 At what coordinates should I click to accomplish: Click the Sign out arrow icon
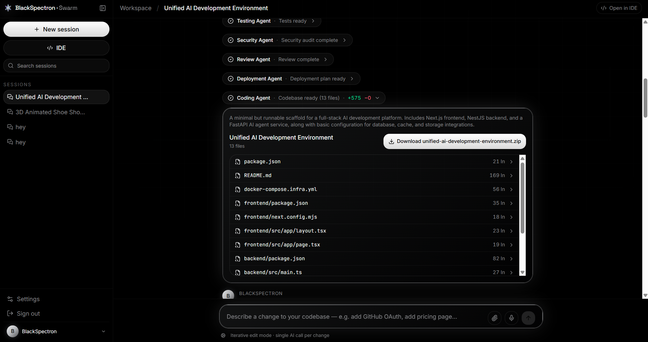pyautogui.click(x=10, y=314)
